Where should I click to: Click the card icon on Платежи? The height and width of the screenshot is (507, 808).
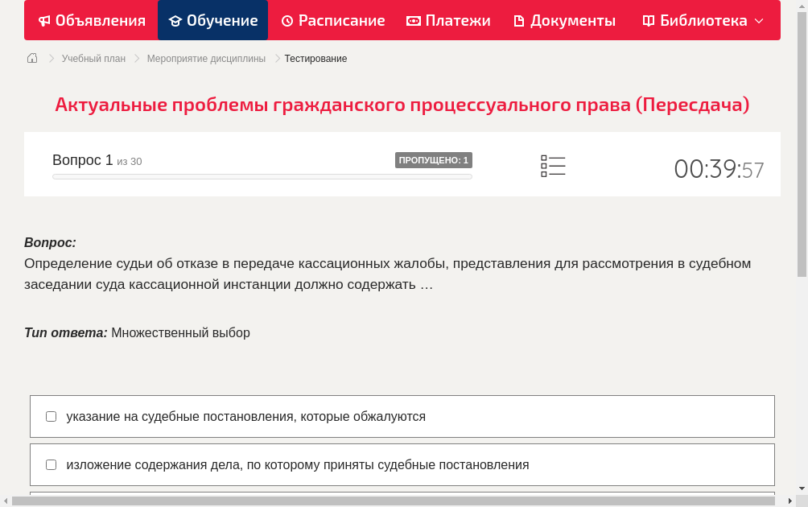point(412,20)
